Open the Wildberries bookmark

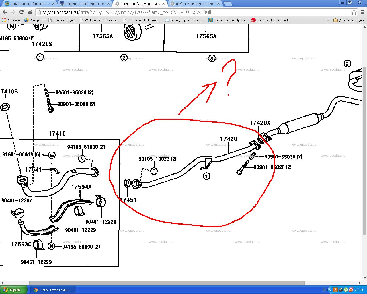(99, 20)
